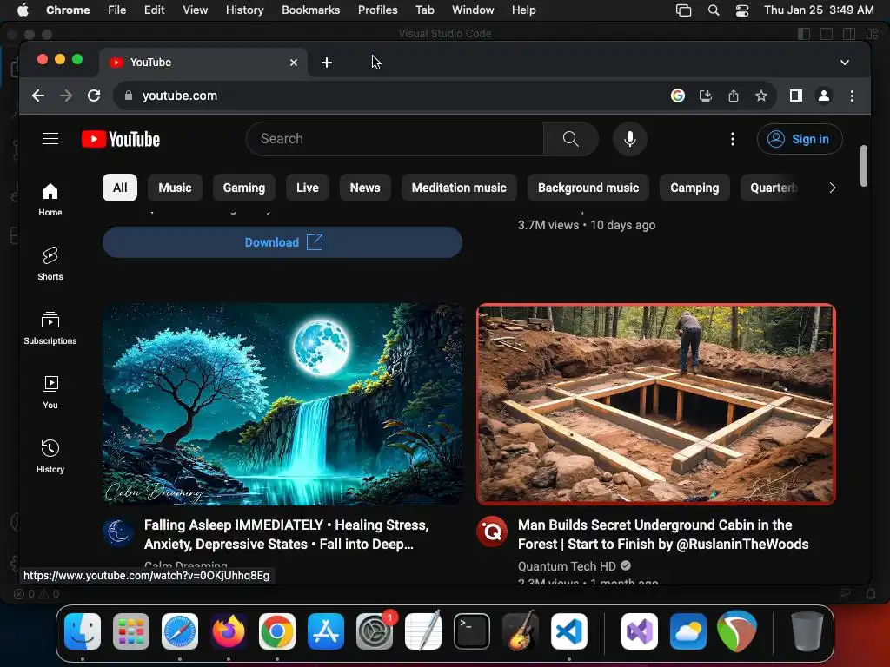Image resolution: width=890 pixels, height=667 pixels.
Task: Share this page icon
Action: coord(734,96)
